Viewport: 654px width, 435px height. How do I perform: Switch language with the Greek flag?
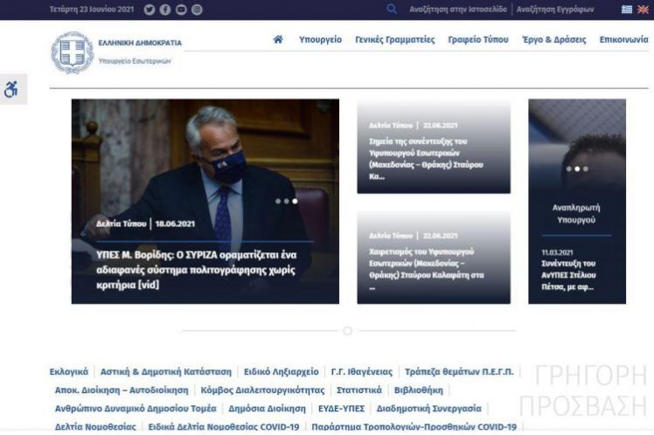point(627,10)
